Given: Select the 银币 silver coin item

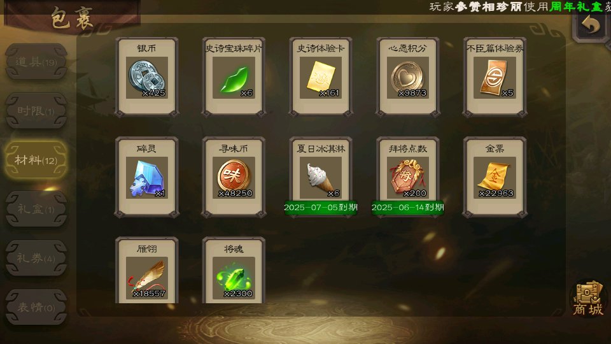Looking at the screenshot, I should coord(147,77).
